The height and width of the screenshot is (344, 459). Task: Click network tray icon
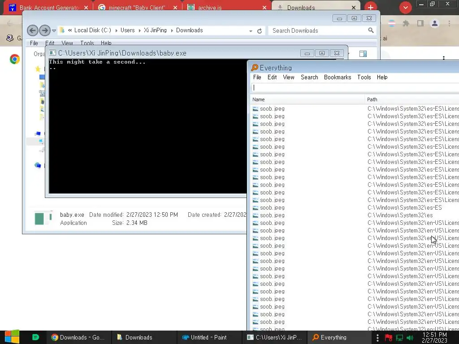point(399,338)
